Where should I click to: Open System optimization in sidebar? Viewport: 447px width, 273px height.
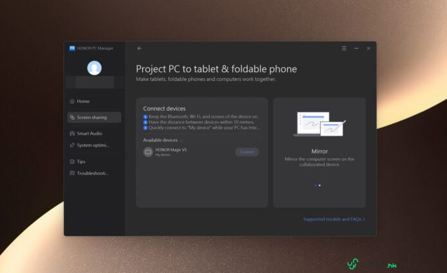pos(95,145)
